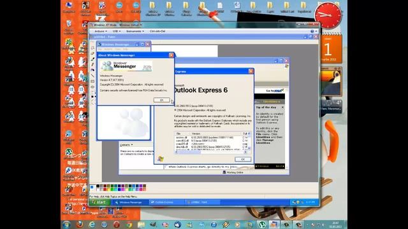Open the Instrumente menu in Virtual PC
408x229 pixels.
click(x=135, y=31)
